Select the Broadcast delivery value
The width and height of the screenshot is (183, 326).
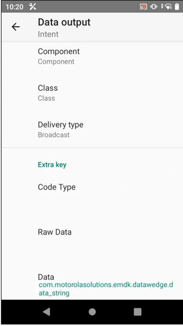pyautogui.click(x=54, y=135)
